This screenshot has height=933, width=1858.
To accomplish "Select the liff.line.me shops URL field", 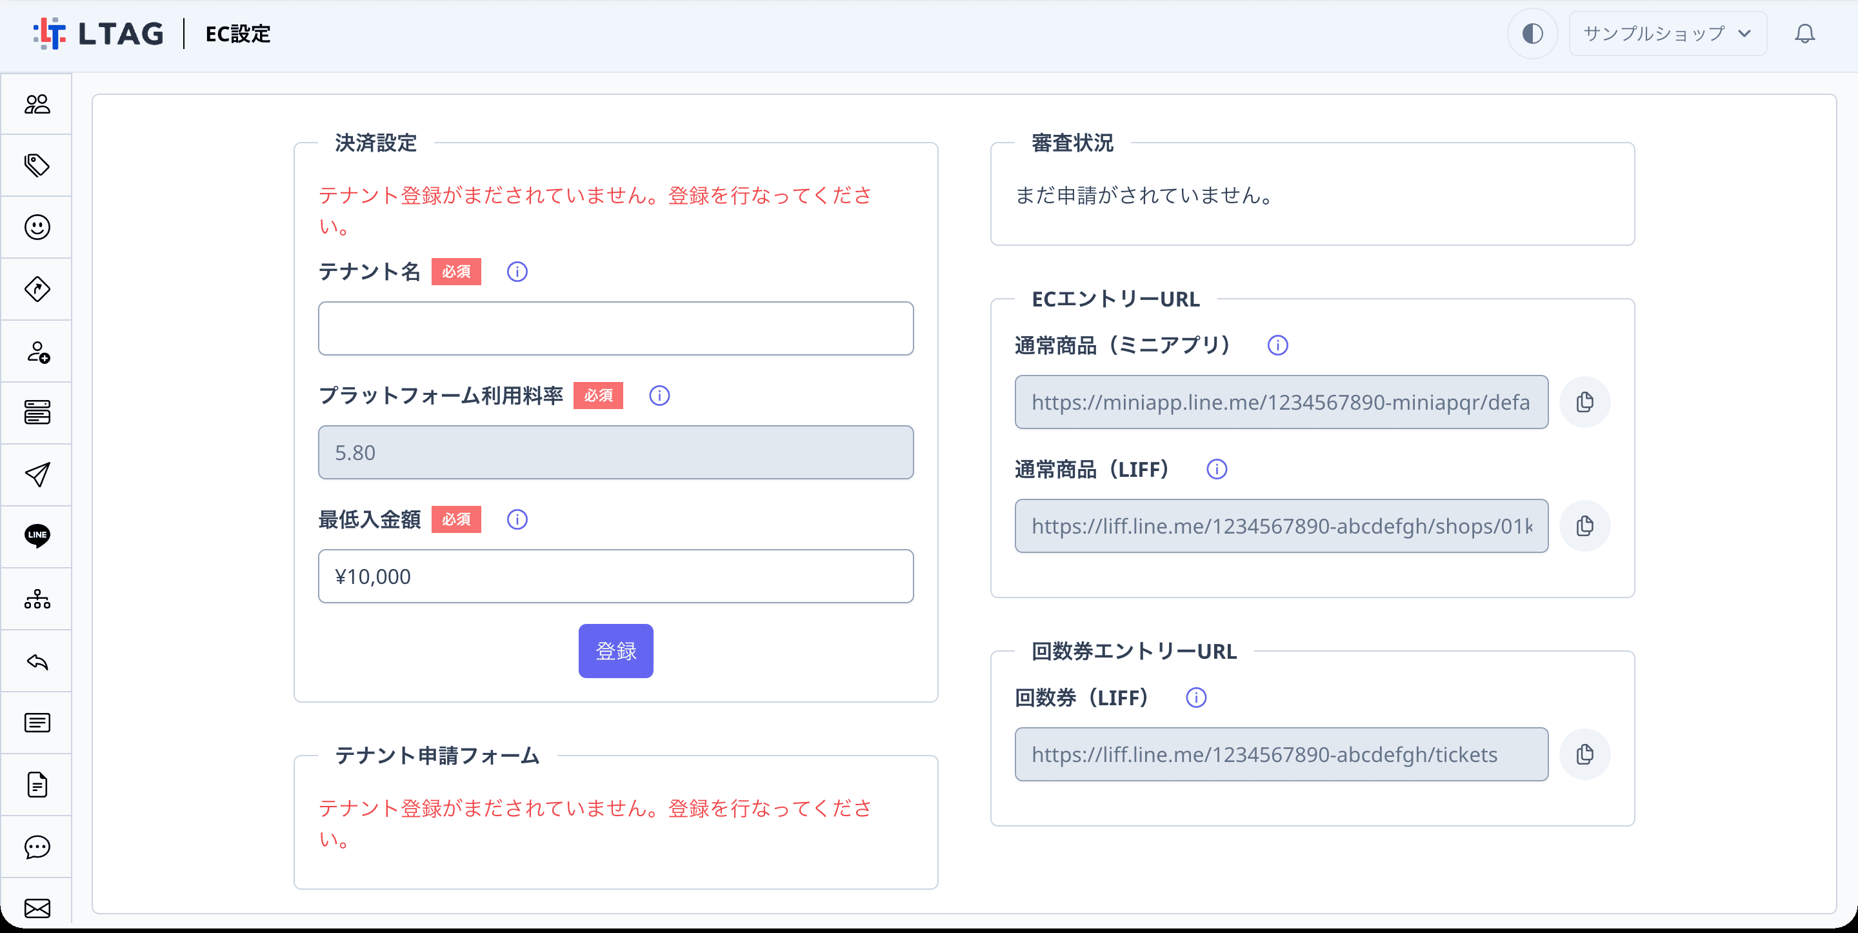I will click(1281, 526).
